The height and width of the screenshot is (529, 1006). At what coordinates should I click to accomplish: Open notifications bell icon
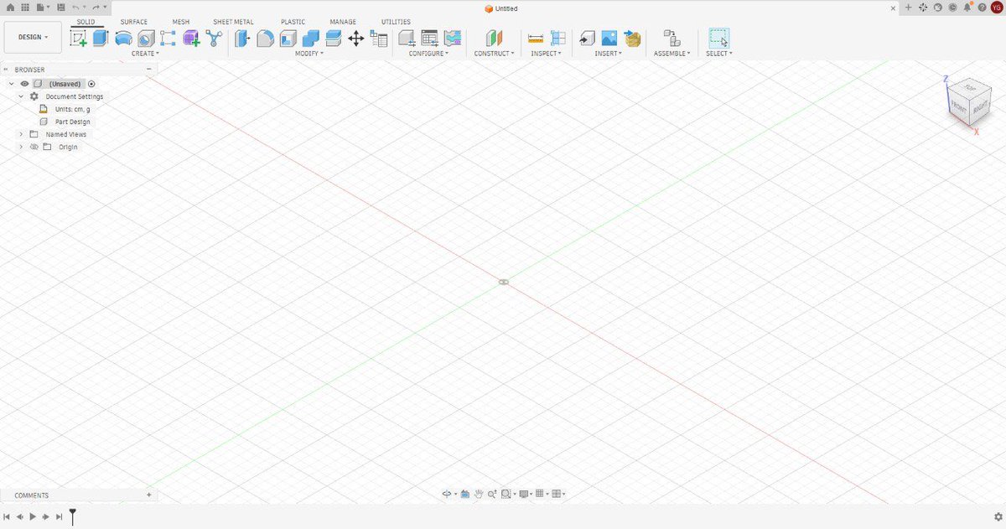(x=968, y=8)
